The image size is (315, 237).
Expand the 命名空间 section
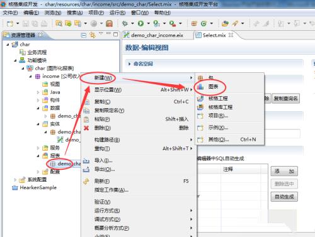[129, 63]
